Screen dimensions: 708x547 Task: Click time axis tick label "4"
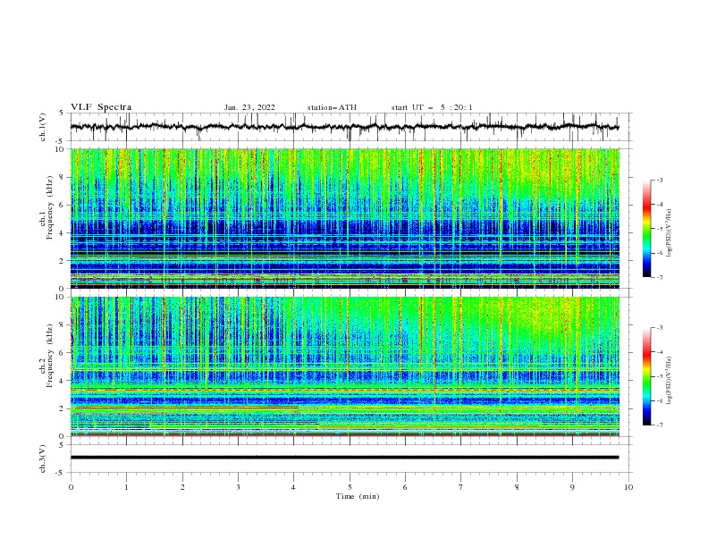(x=294, y=487)
